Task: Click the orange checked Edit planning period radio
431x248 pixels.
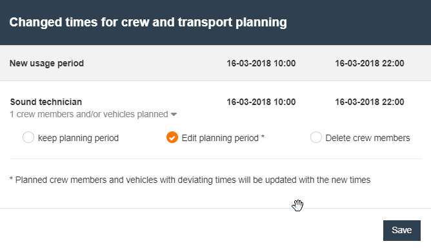Action: coord(172,137)
